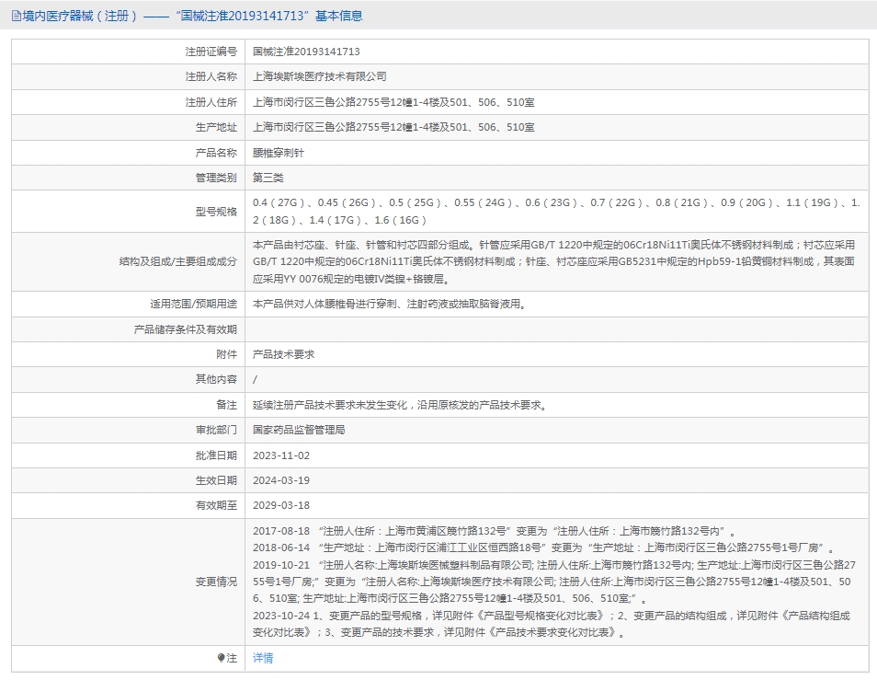
Task: Open the 详情 link in the note row
Action: [x=263, y=658]
